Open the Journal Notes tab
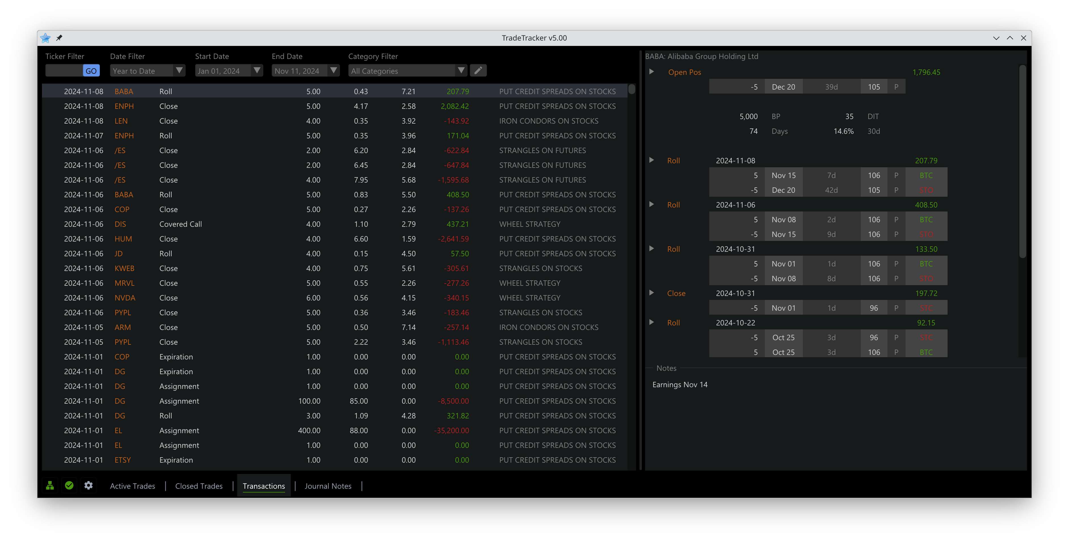 click(328, 486)
